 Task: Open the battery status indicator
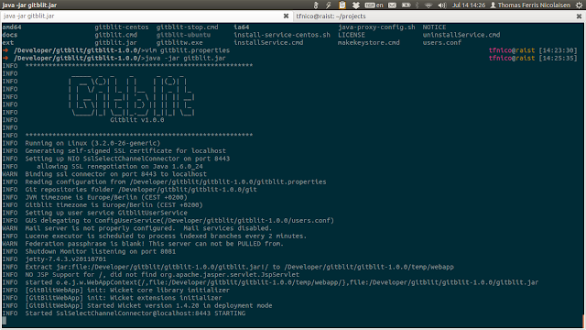(x=406, y=5)
